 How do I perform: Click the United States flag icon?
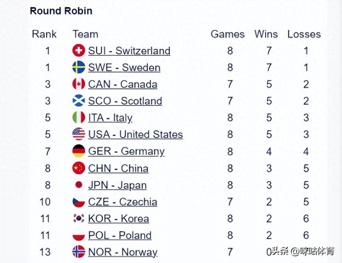[79, 134]
